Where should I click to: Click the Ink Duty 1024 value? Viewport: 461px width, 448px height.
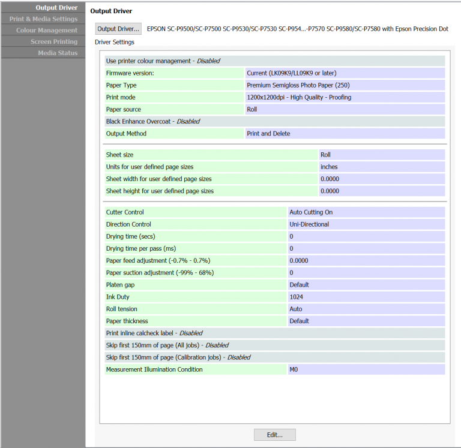367,297
